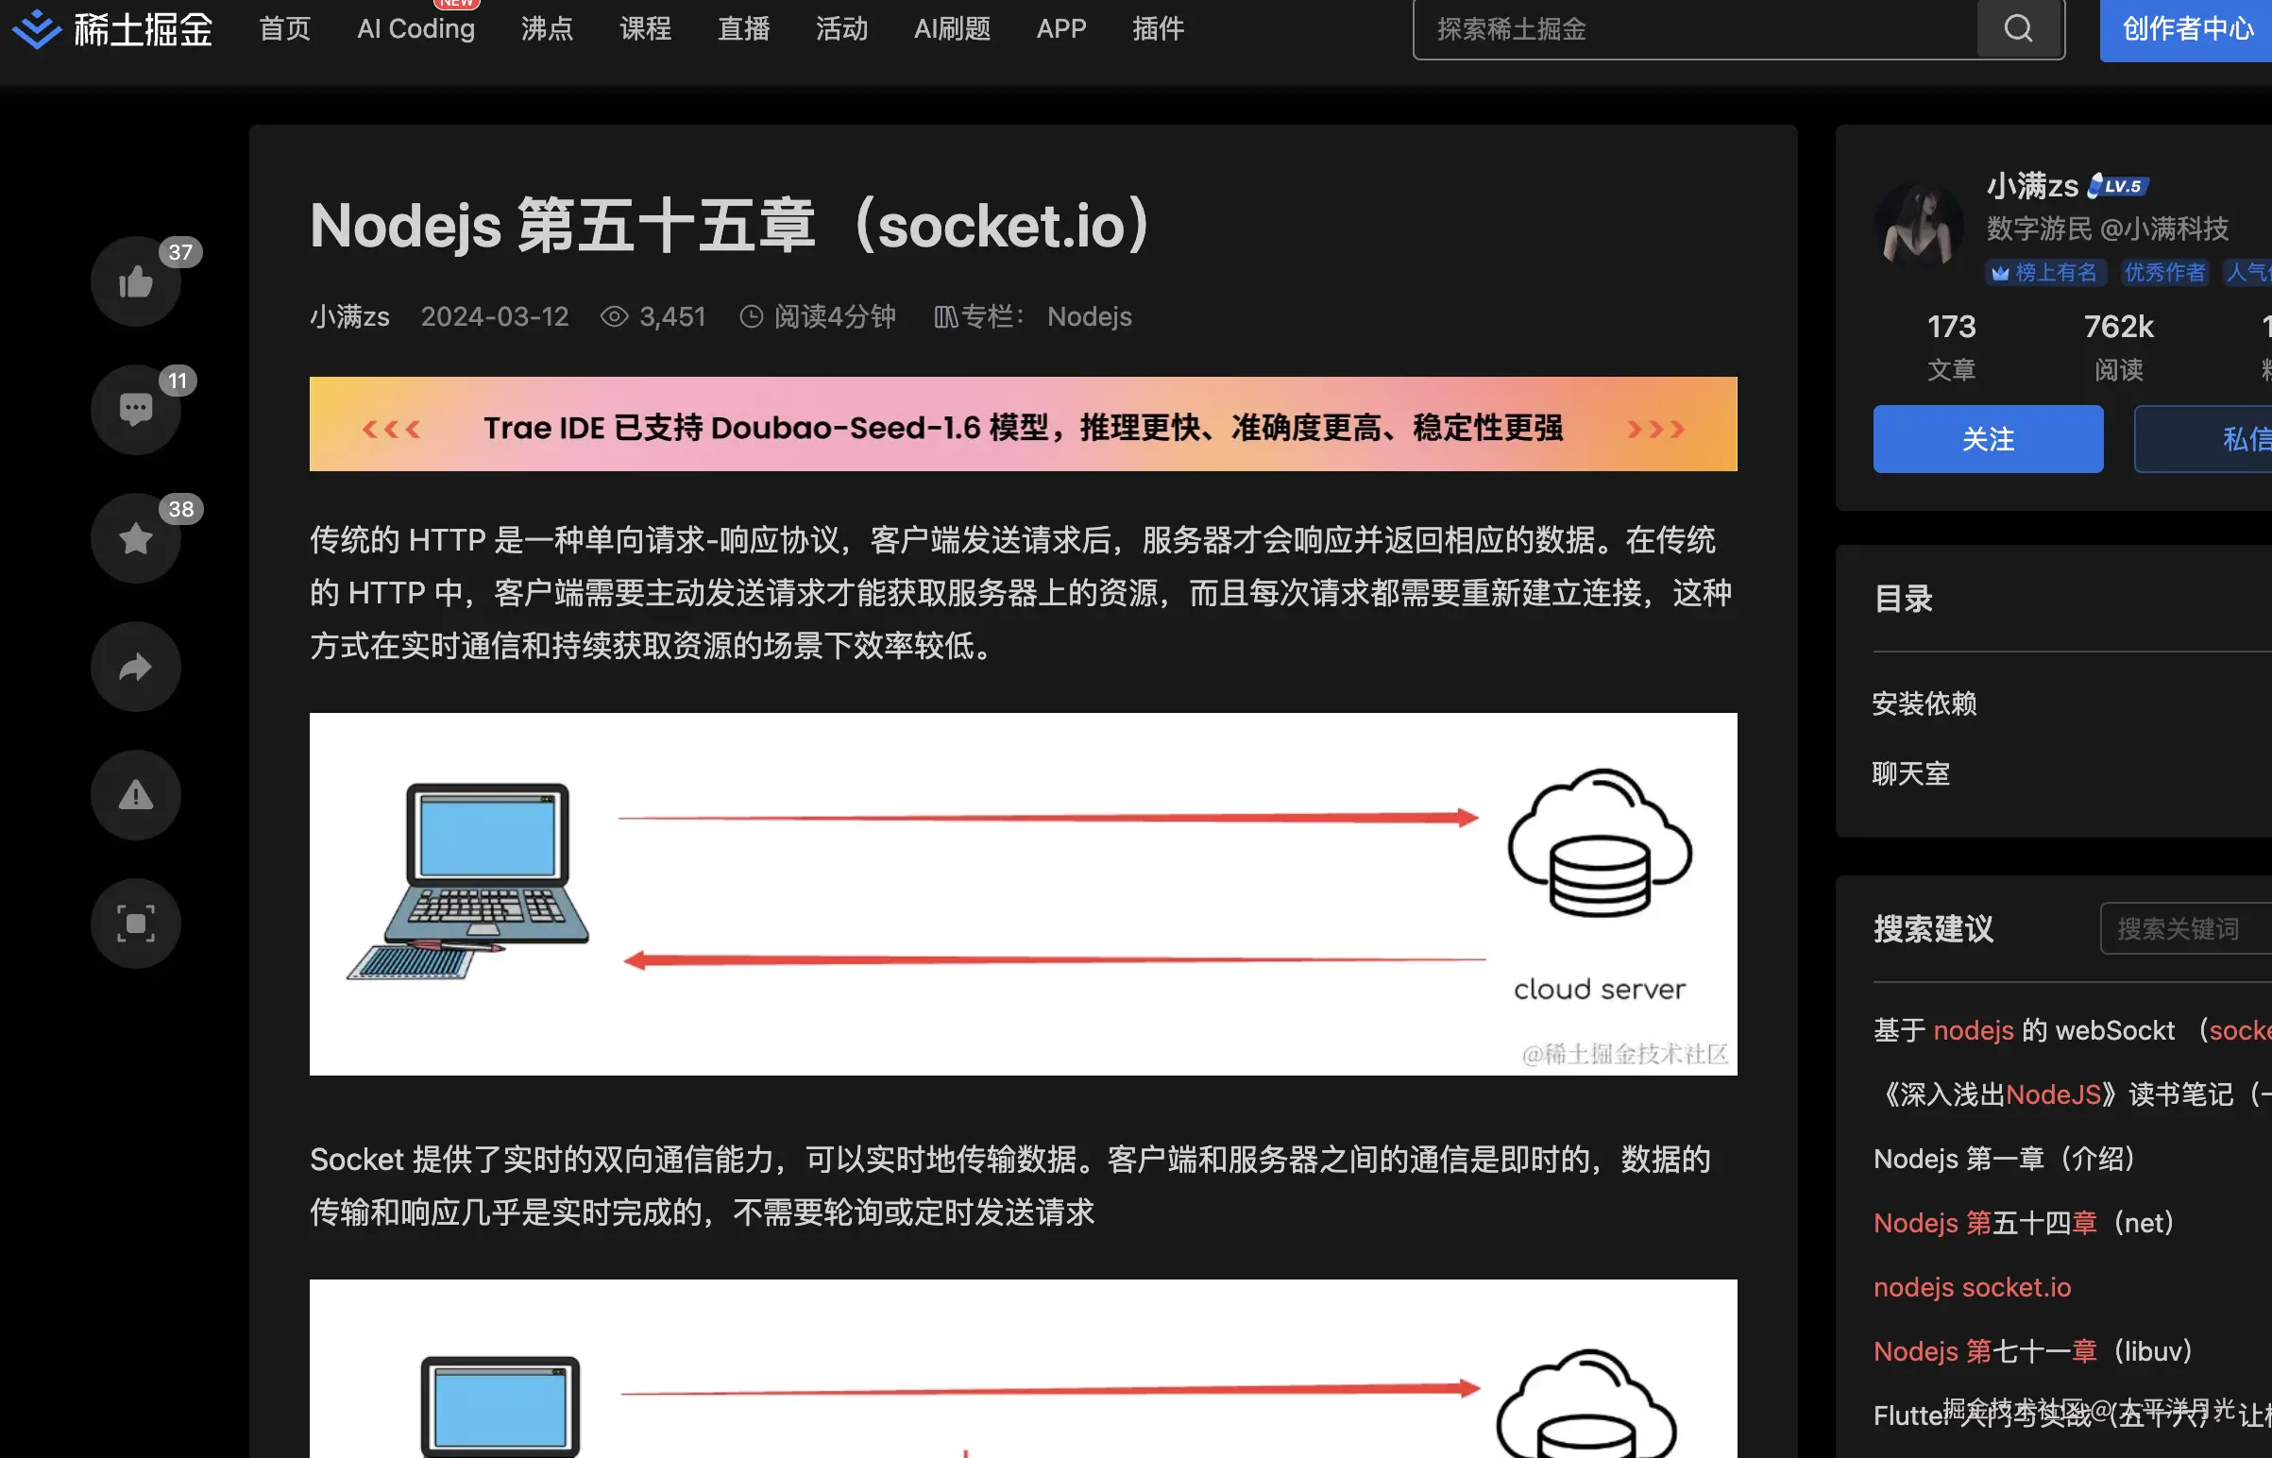Image resolution: width=2272 pixels, height=1458 pixels.
Task: Report the article via the warning icon
Action: click(x=135, y=795)
